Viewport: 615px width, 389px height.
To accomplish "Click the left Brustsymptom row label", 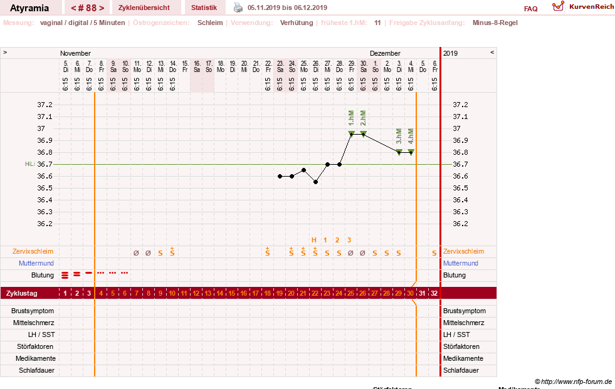I will pyautogui.click(x=33, y=311).
